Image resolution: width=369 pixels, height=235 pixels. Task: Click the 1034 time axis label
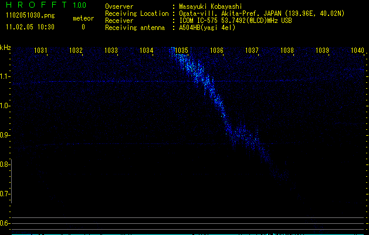pyautogui.click(x=146, y=50)
